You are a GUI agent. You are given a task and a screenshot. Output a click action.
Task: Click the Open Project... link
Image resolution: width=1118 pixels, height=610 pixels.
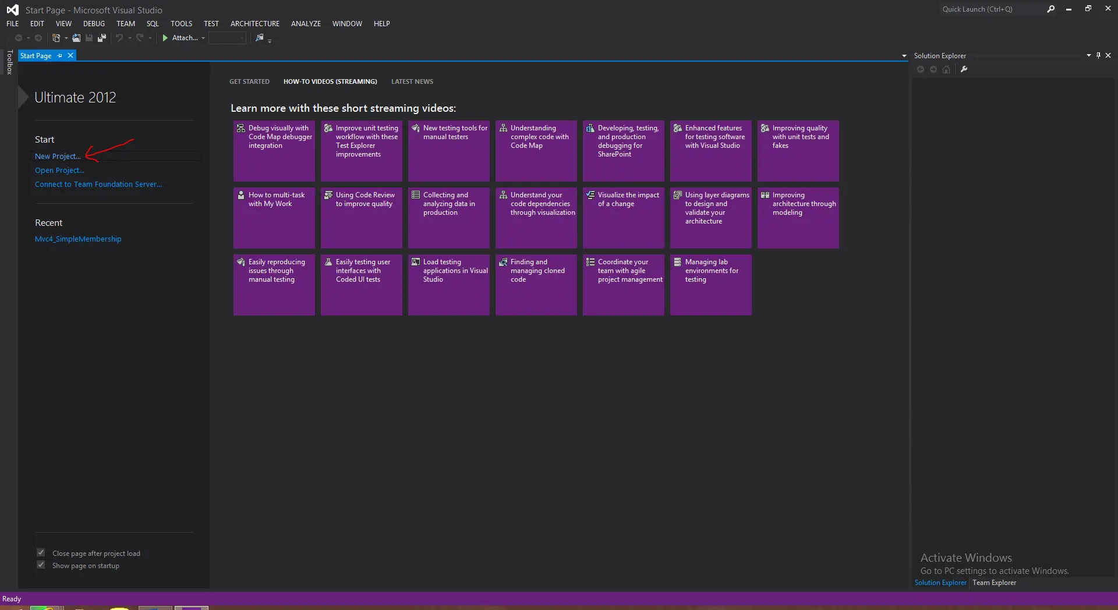point(59,171)
